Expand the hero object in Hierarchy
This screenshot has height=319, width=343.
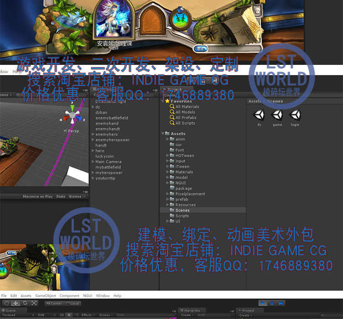point(93,151)
